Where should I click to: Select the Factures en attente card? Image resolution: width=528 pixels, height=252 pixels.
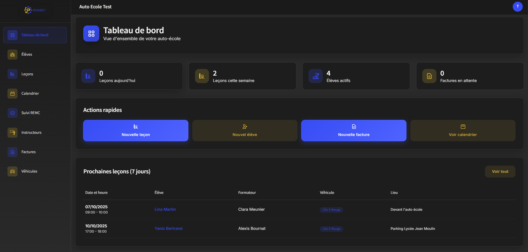coord(469,76)
